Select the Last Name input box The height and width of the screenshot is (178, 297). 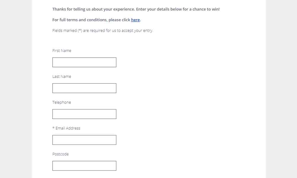tap(84, 88)
